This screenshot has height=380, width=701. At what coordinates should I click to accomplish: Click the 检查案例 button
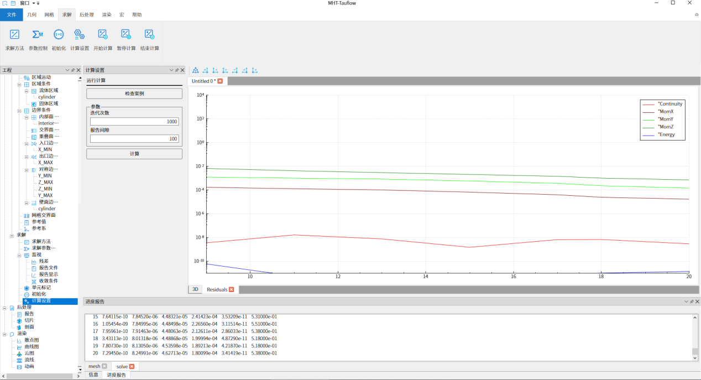click(x=134, y=93)
